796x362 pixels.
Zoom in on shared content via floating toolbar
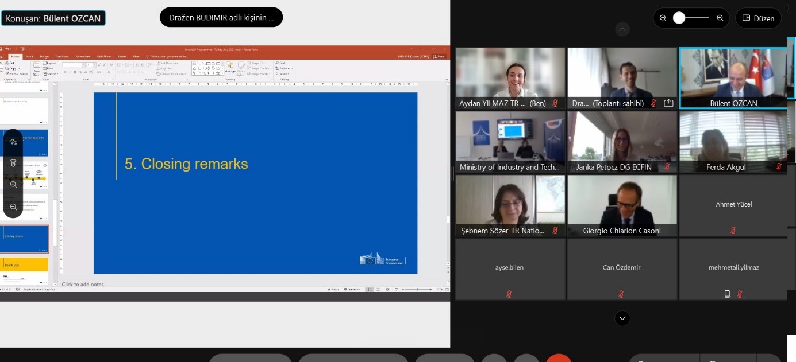(13, 185)
